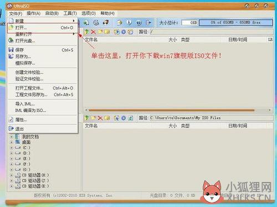Click the UltraISO title bar app icon

(9, 6)
